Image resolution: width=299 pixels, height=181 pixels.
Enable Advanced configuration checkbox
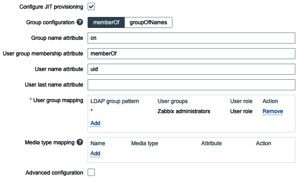click(x=91, y=172)
